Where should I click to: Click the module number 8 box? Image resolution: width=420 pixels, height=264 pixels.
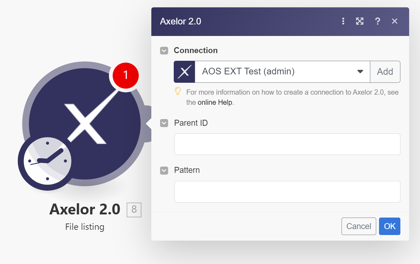point(134,210)
